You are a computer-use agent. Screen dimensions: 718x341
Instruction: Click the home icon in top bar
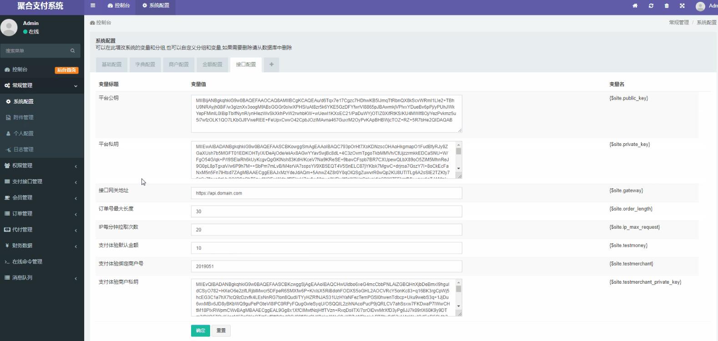tap(635, 6)
